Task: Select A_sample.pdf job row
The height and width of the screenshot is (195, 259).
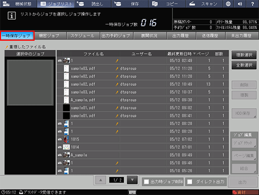Action: [143, 100]
